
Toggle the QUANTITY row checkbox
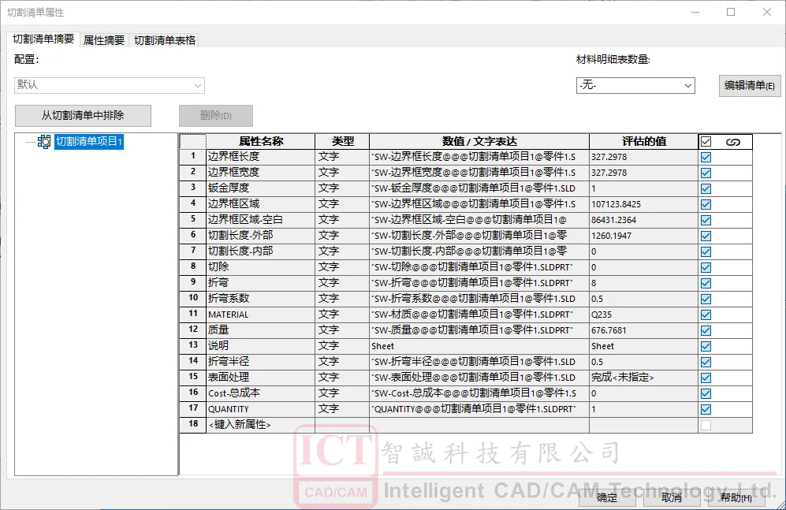(706, 409)
